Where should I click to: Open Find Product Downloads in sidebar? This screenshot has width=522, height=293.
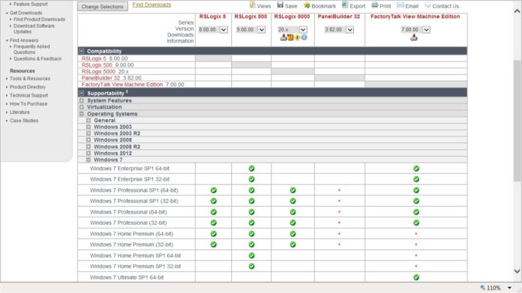click(39, 19)
